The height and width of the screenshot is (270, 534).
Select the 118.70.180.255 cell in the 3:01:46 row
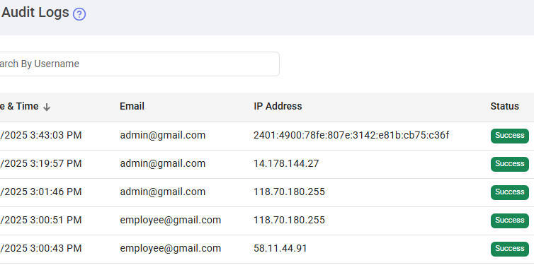click(289, 192)
